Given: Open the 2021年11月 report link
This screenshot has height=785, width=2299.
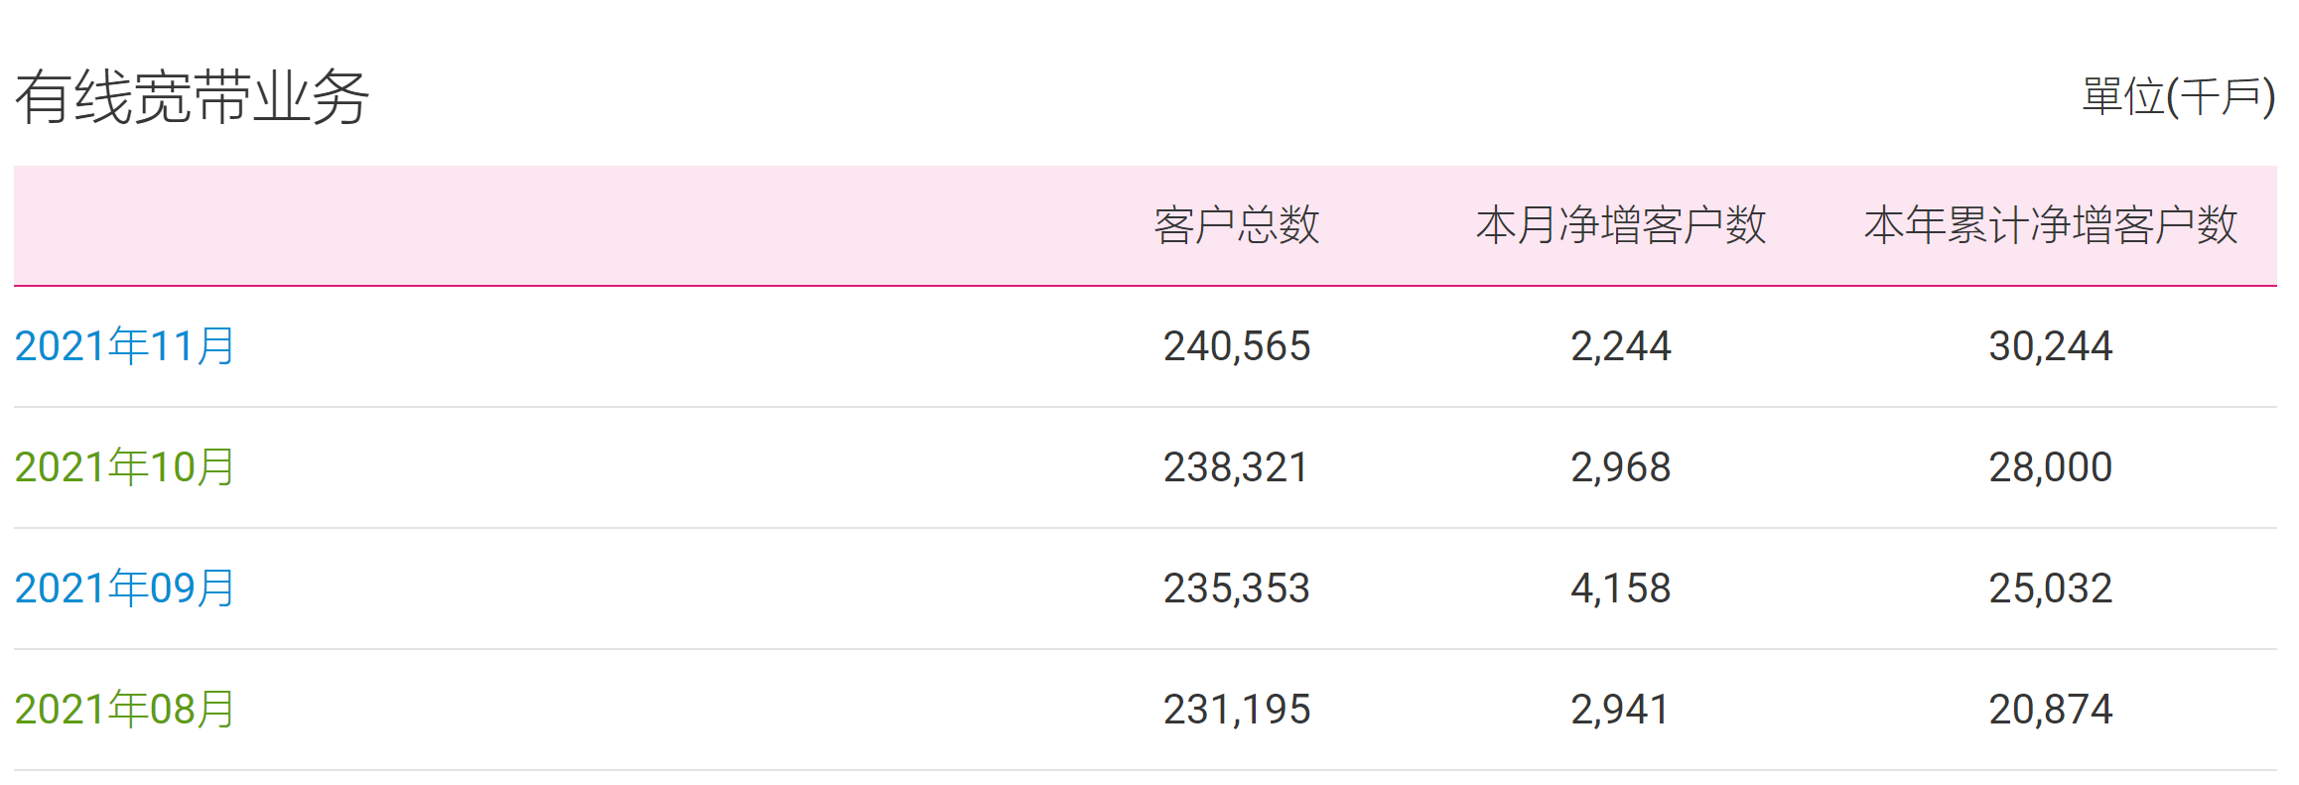Looking at the screenshot, I should point(124,346).
